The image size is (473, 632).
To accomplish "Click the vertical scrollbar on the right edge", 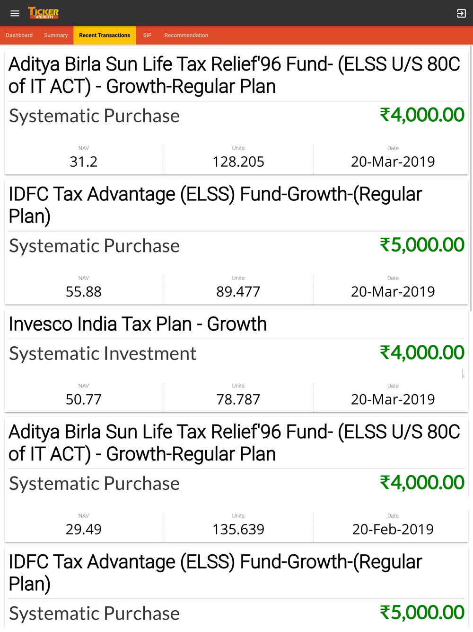I will (471, 180).
